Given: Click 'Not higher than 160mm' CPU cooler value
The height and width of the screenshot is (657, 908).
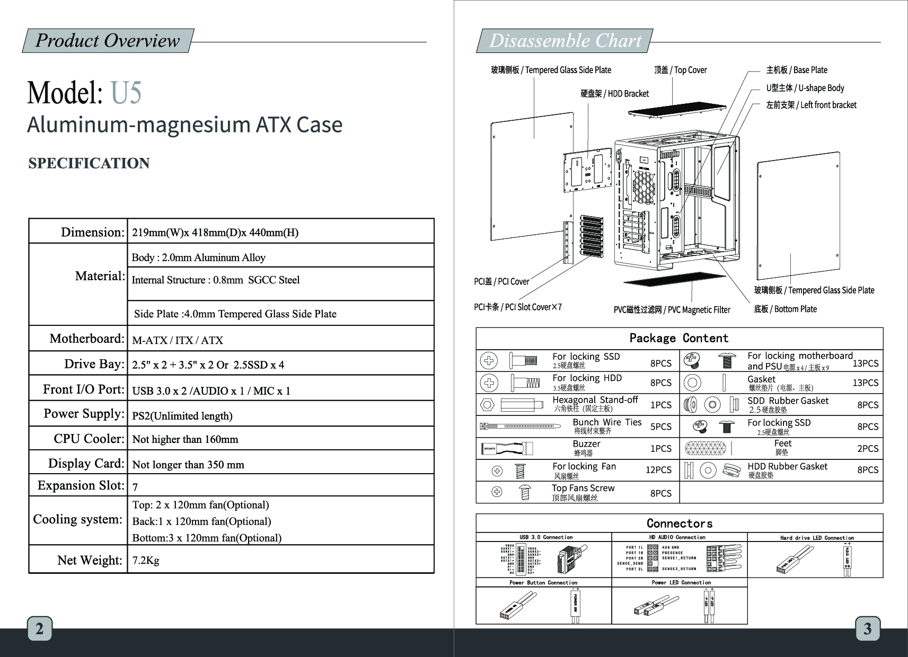Looking at the screenshot, I should tap(185, 439).
